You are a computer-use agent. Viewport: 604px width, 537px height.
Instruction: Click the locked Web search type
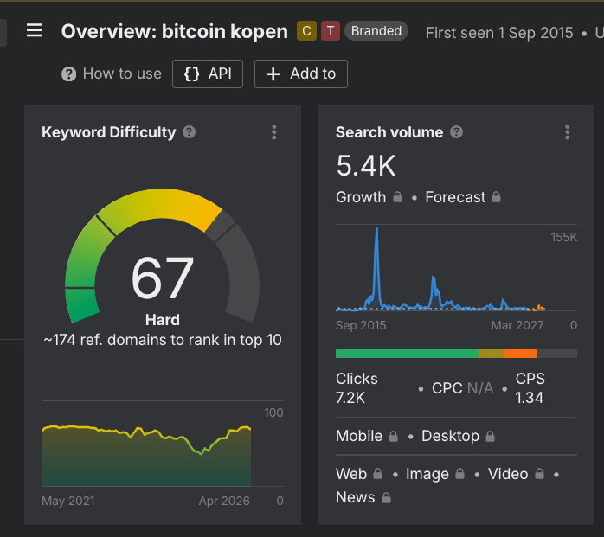pos(359,474)
